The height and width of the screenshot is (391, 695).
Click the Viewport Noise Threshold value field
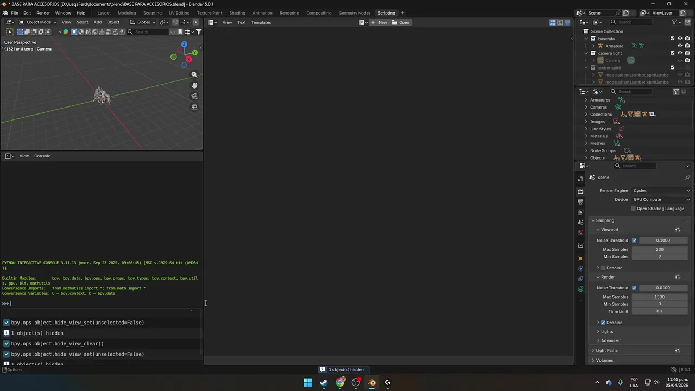pos(663,241)
